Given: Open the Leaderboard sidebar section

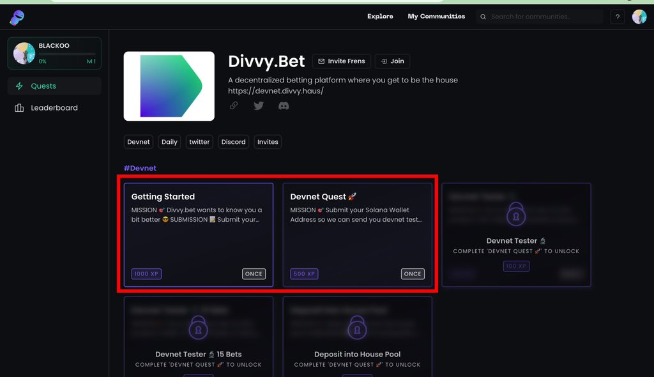Looking at the screenshot, I should pos(54,108).
